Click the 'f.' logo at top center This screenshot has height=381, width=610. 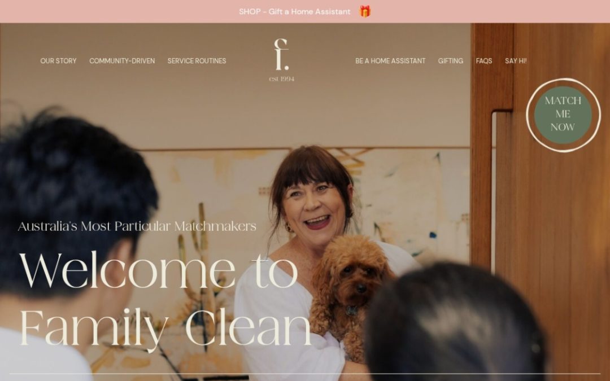pos(281,54)
